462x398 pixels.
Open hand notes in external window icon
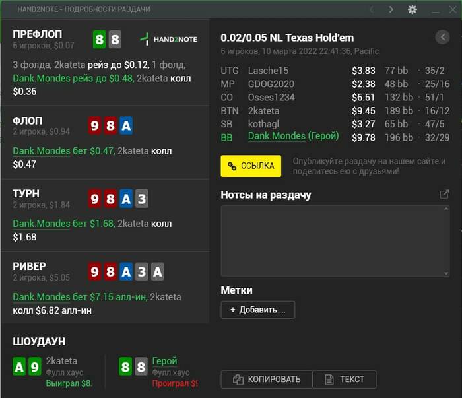[444, 194]
